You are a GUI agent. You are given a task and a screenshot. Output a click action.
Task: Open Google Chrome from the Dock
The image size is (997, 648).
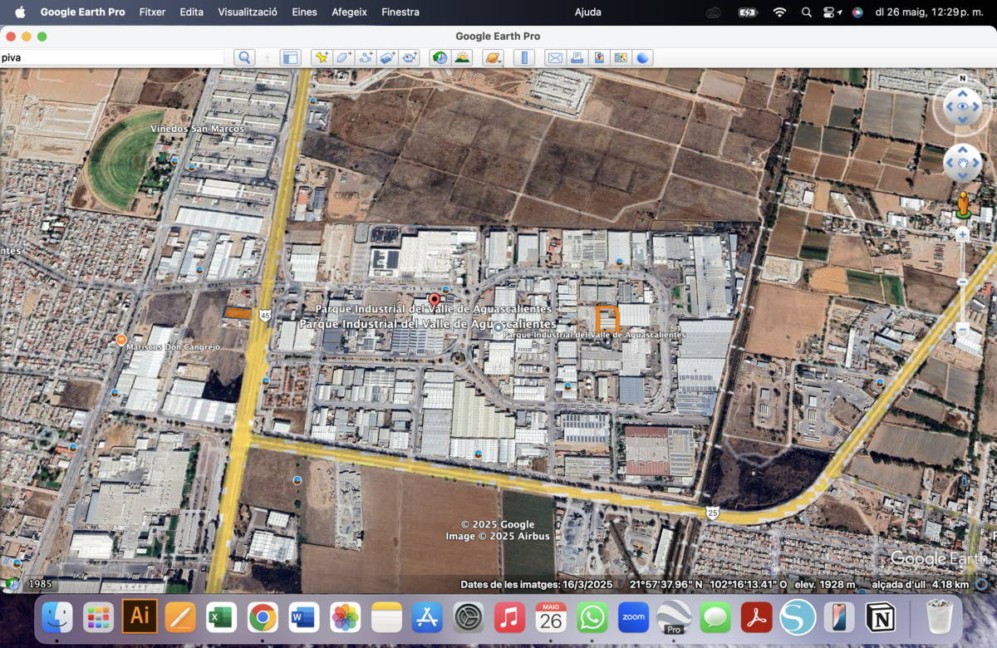(x=263, y=617)
